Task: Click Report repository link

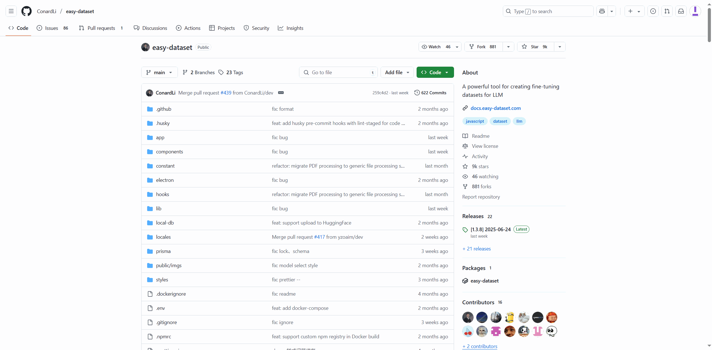Action: (x=481, y=197)
